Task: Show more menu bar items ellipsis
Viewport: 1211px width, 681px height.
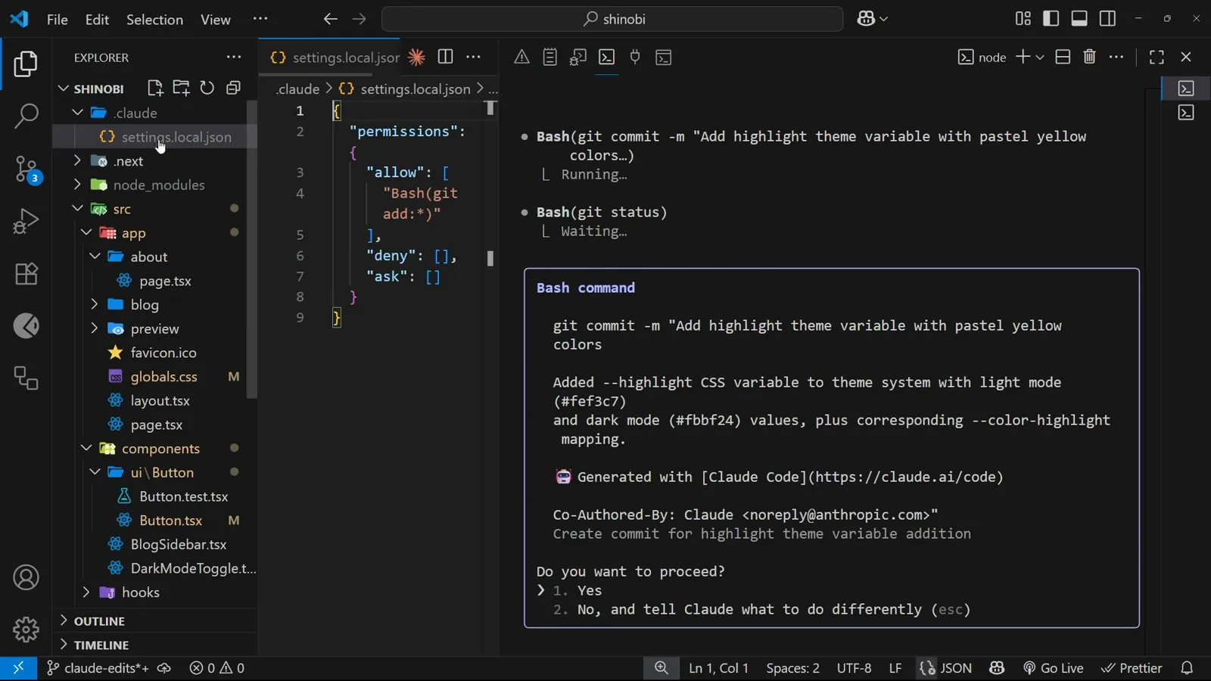Action: [x=260, y=19]
